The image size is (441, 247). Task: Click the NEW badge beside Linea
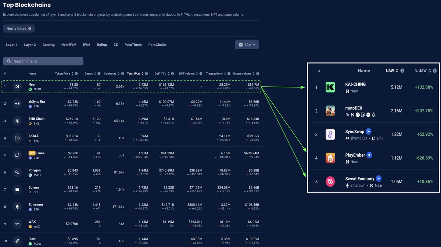point(32,153)
